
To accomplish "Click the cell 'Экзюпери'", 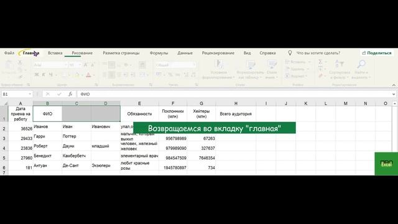I will tap(106, 166).
